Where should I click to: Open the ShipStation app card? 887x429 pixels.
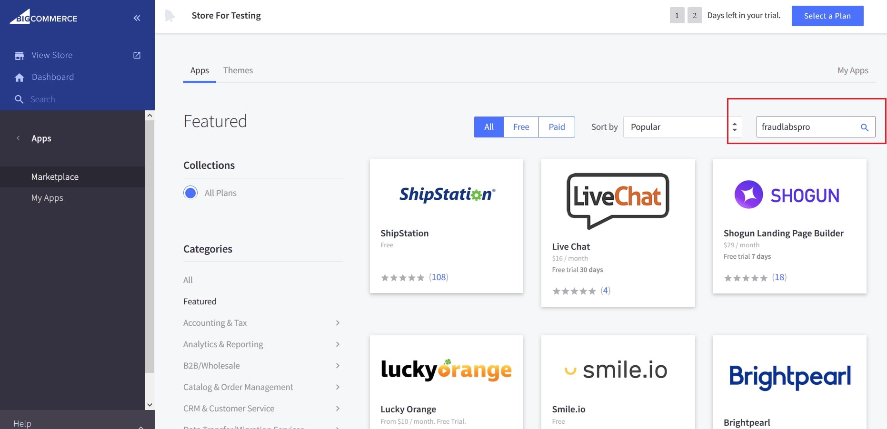[446, 226]
